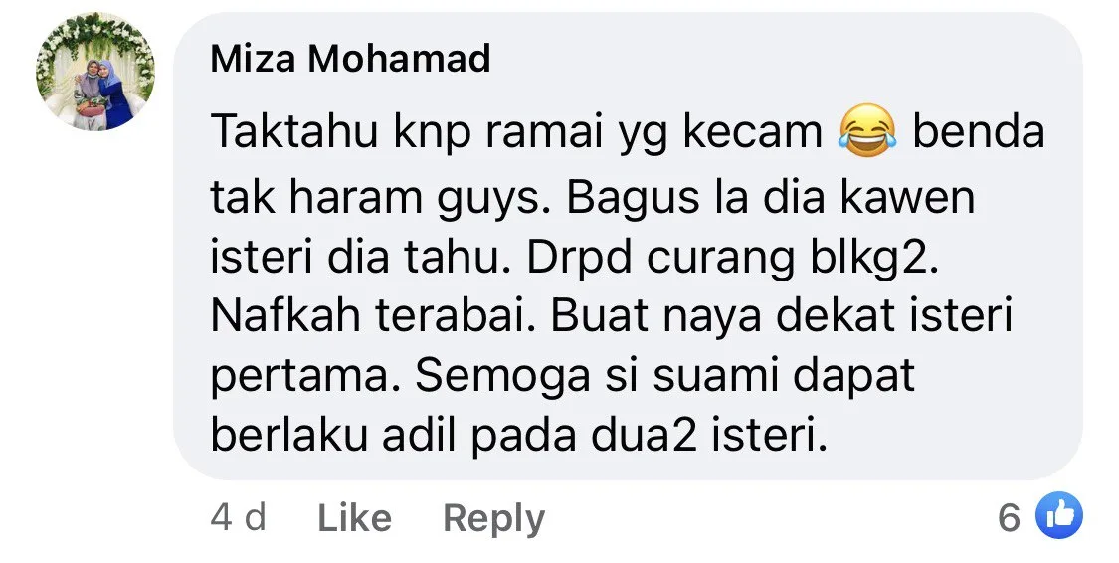Viewport: 1119px width, 563px height.
Task: View the 6 reactions count
Action: 1010,516
